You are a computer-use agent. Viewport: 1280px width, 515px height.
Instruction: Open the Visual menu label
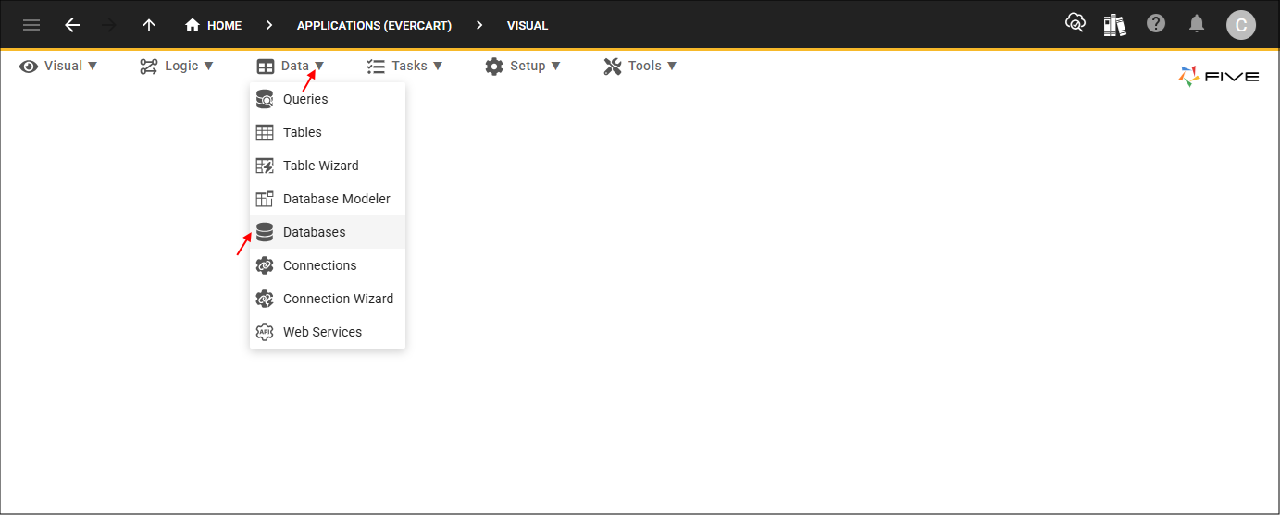[63, 67]
